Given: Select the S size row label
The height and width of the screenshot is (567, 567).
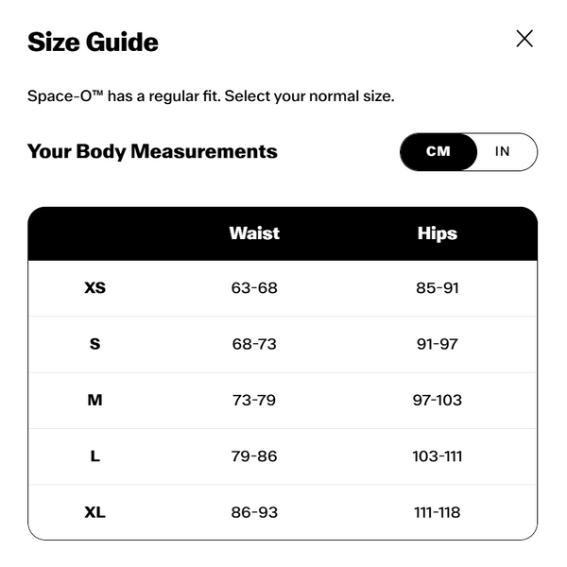Looking at the screenshot, I should (x=95, y=344).
